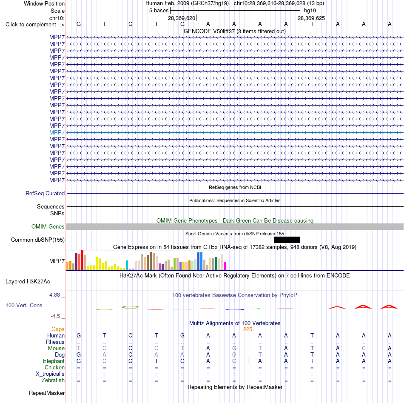Click the 'Chicken' alignment row label
The width and height of the screenshot is (404, 403).
point(54,367)
